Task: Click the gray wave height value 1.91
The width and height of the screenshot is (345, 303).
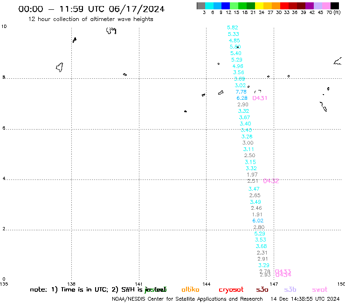Action: click(257, 214)
